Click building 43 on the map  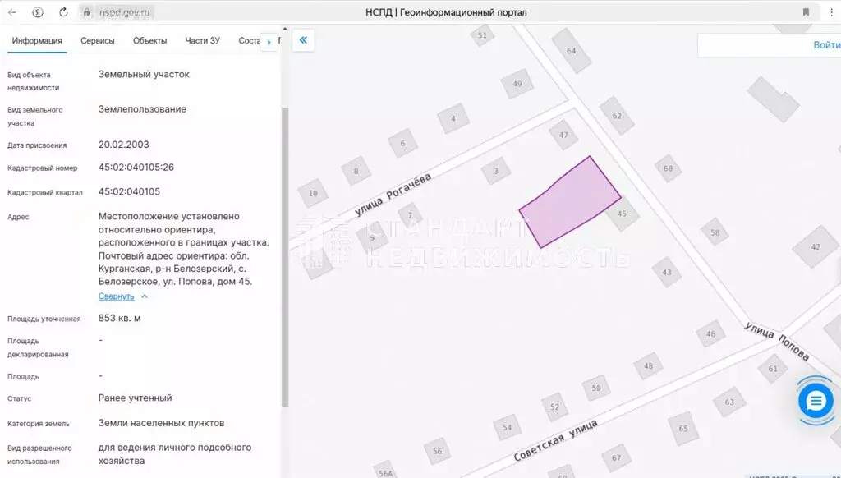667,272
